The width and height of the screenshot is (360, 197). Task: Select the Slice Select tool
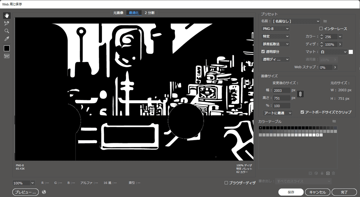(x=7, y=23)
